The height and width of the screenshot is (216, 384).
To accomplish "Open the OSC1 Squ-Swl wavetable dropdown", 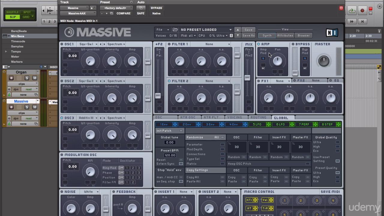I will tap(87, 44).
